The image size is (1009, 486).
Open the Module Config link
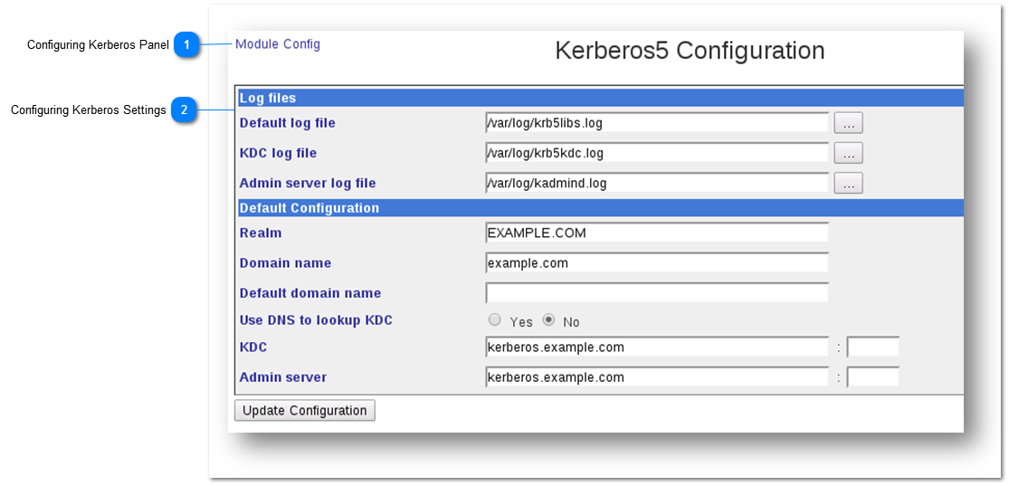coord(277,44)
